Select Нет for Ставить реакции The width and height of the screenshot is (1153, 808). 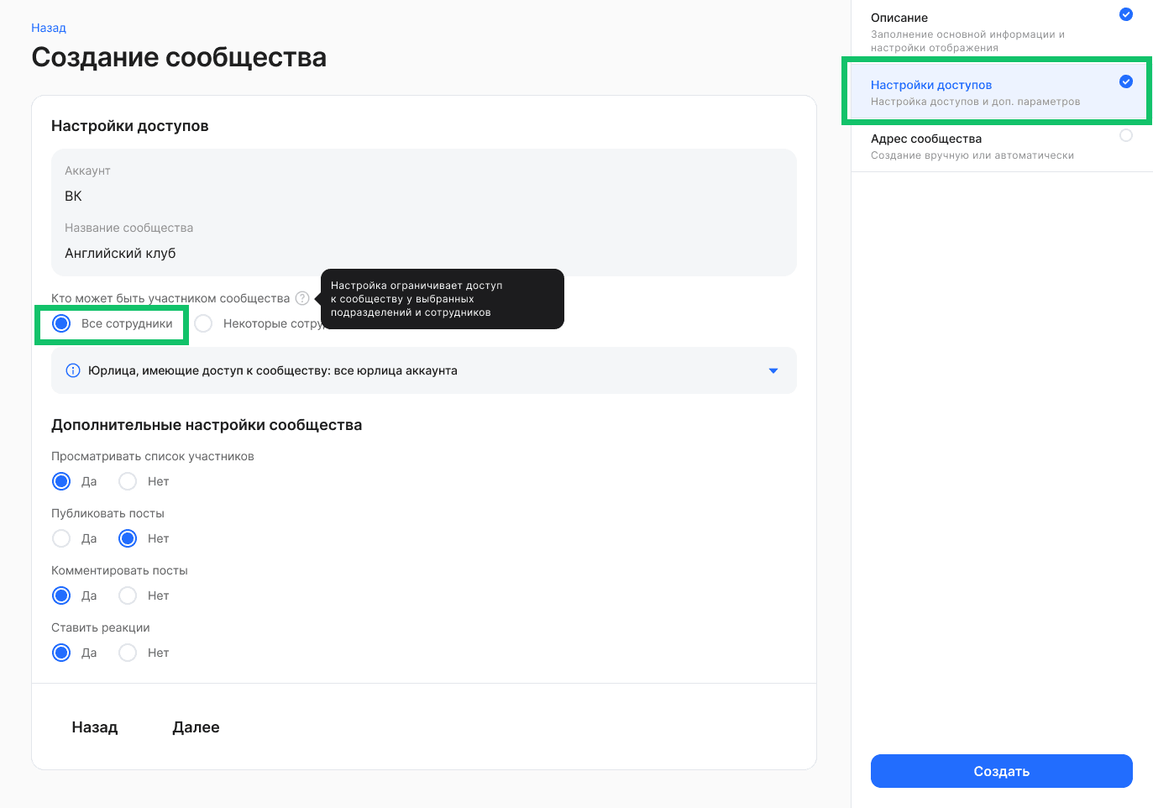point(128,653)
